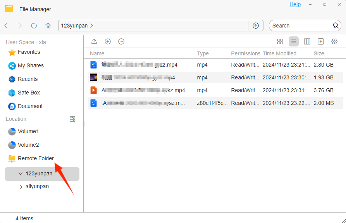Sort by Time Modified column header
Viewport: 346px width, 223px height.
pos(279,53)
